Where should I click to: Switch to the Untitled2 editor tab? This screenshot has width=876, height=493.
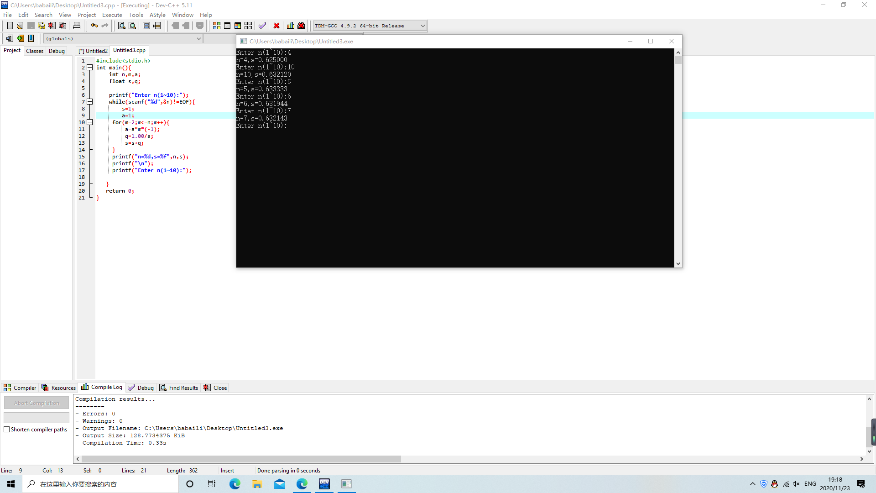(94, 51)
